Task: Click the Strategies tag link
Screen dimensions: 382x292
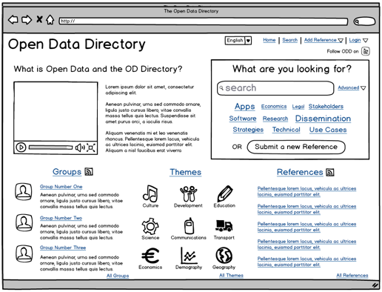Action: (248, 130)
